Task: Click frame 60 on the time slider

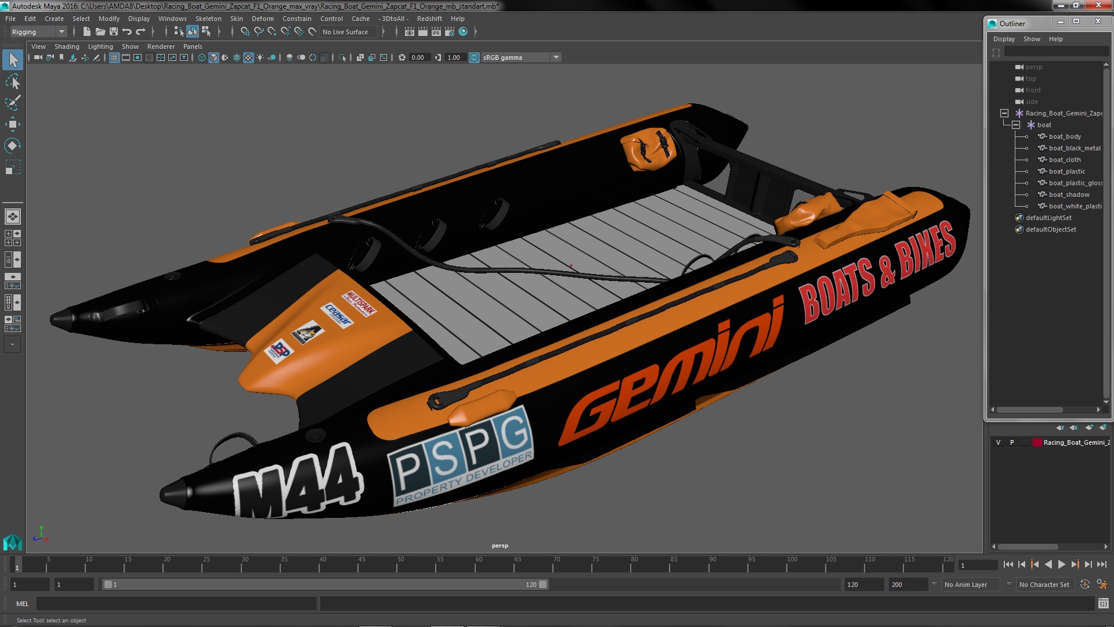Action: [479, 564]
